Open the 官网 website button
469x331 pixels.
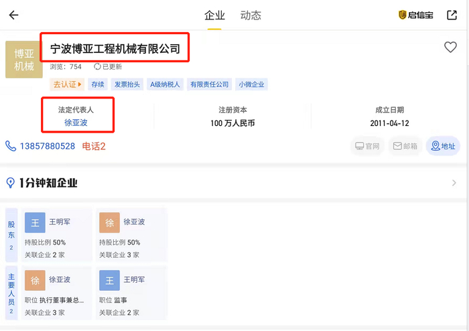(368, 146)
